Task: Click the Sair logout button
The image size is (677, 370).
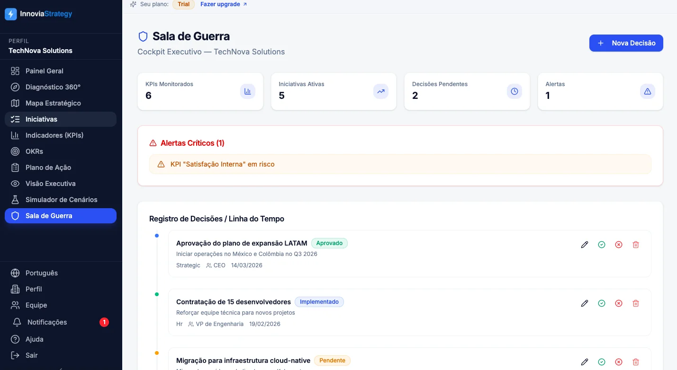Action: click(61, 355)
